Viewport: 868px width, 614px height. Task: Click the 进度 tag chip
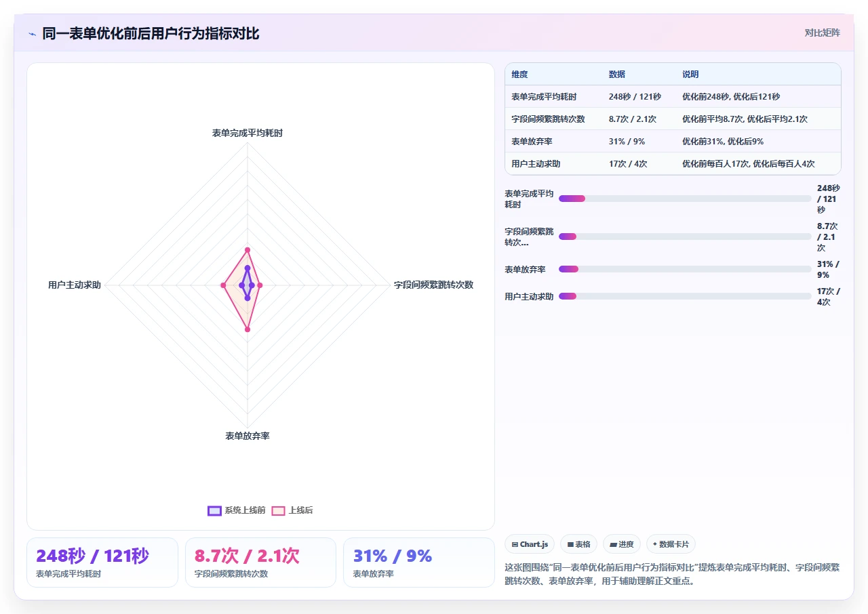point(622,544)
